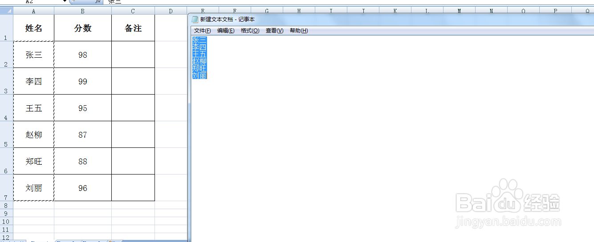
Task: Select column D header in Excel
Action: tap(171, 11)
